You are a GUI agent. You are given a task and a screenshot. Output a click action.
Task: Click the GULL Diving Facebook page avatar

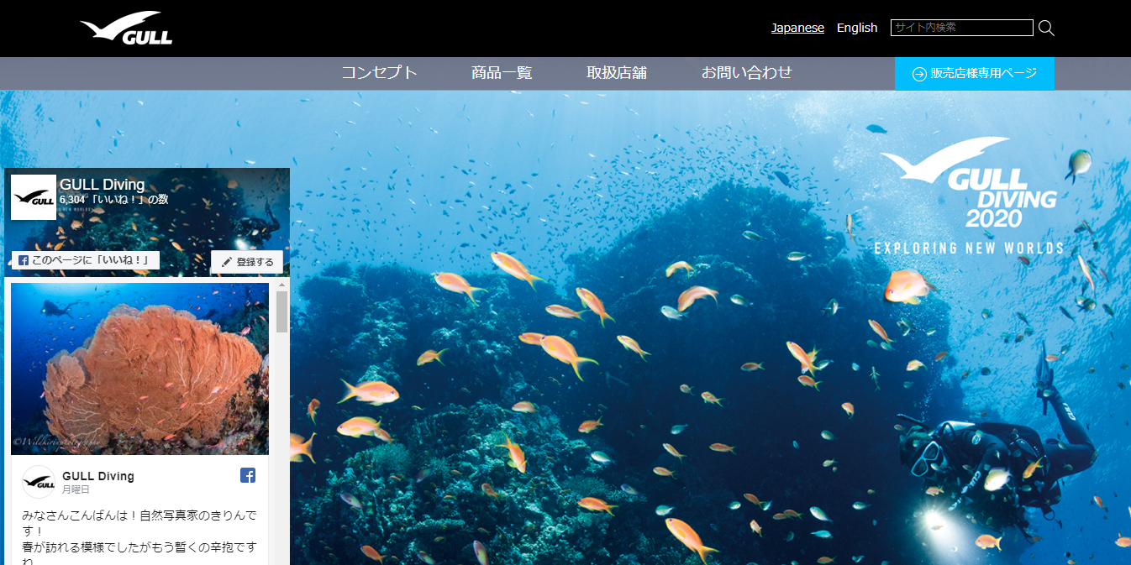tap(34, 197)
